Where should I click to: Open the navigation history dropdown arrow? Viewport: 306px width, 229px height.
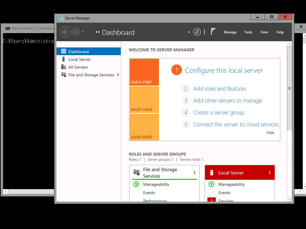(83, 32)
